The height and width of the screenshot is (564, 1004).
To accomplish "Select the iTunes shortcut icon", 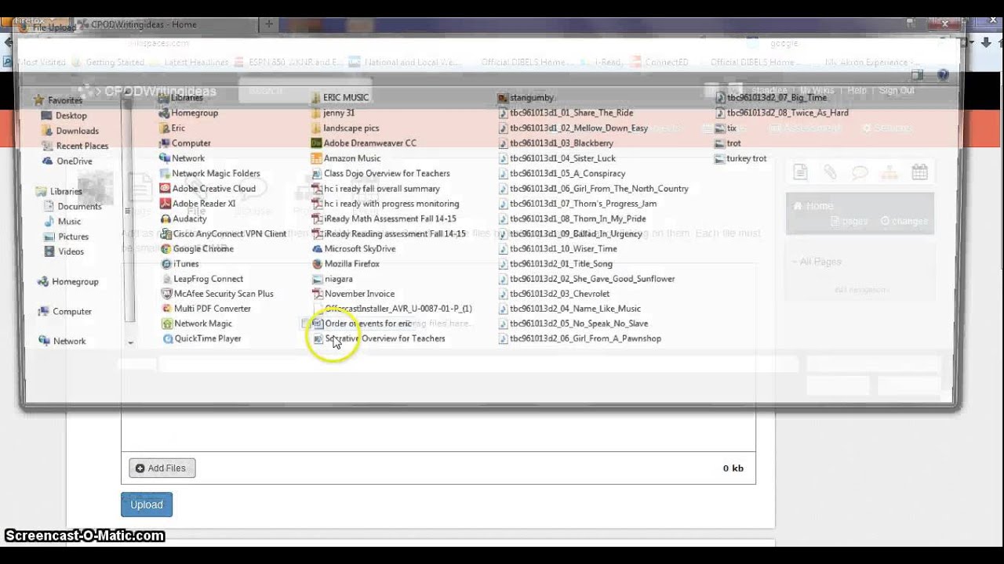I will click(180, 263).
